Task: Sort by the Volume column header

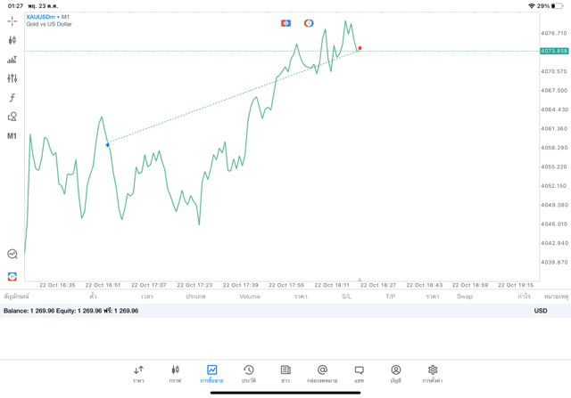Action: tap(250, 296)
